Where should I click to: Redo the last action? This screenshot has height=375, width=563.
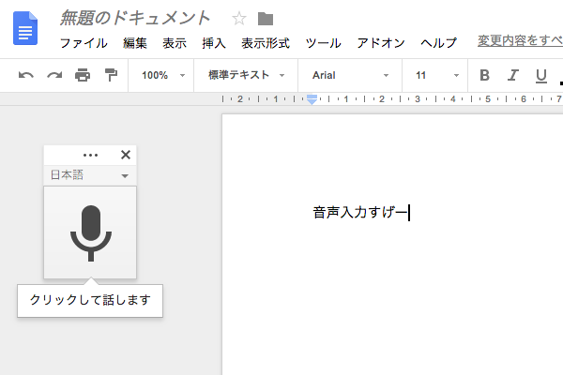click(54, 75)
